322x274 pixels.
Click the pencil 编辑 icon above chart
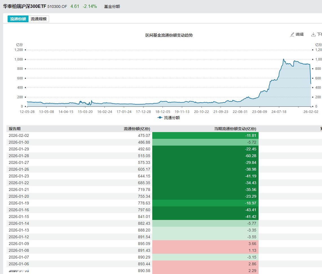click(292, 34)
